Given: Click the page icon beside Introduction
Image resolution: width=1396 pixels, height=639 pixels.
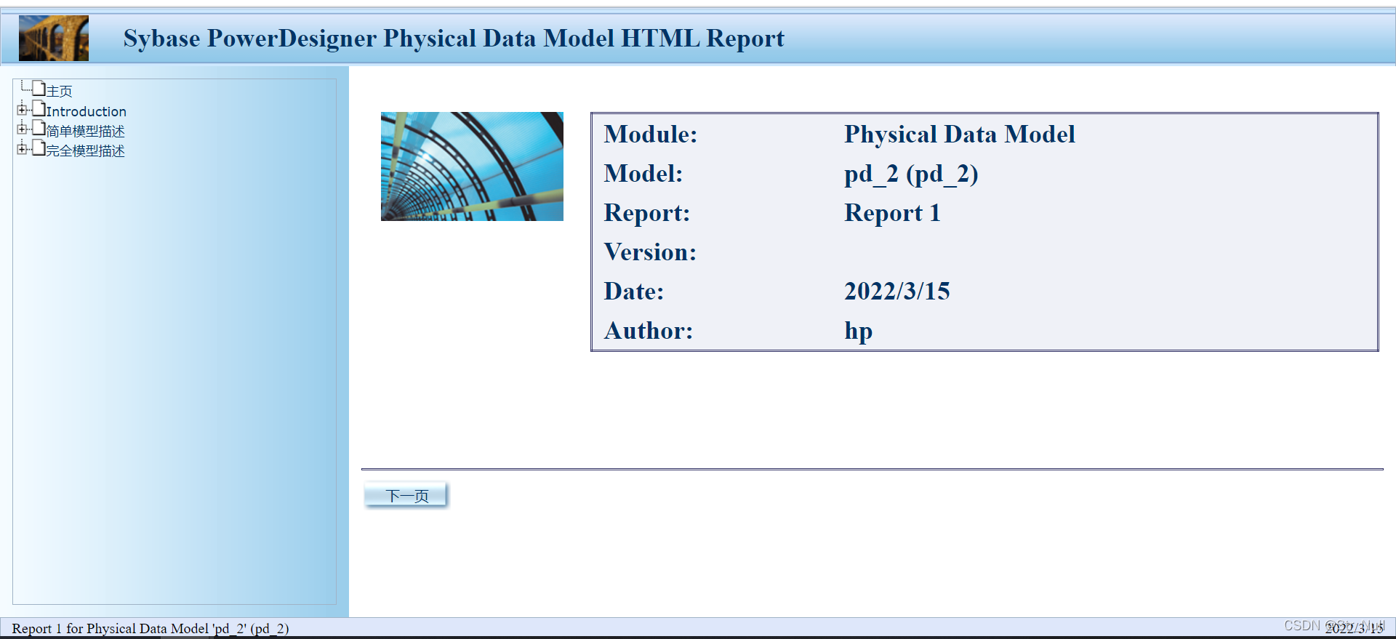Looking at the screenshot, I should tap(39, 109).
